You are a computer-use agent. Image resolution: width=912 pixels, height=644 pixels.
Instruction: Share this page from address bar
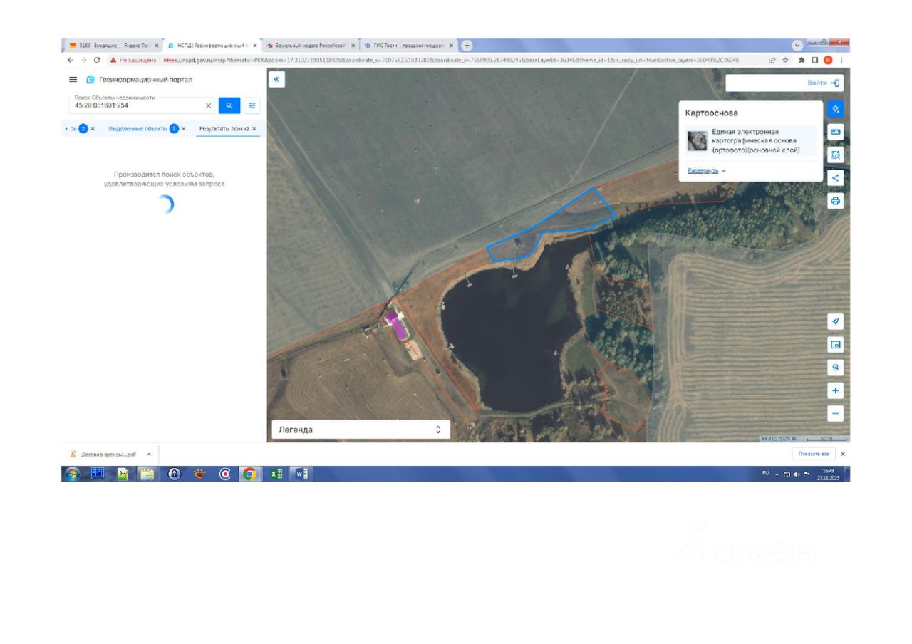click(772, 61)
